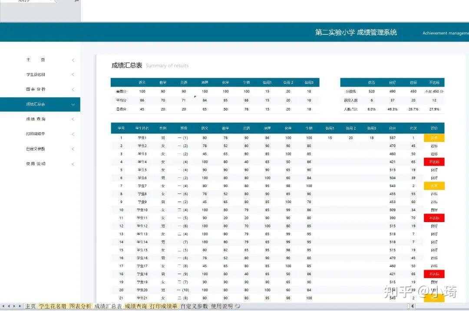469x311 pixels.
Task: Expand chevron next to sidebar 学生花名册
Action: (73, 75)
